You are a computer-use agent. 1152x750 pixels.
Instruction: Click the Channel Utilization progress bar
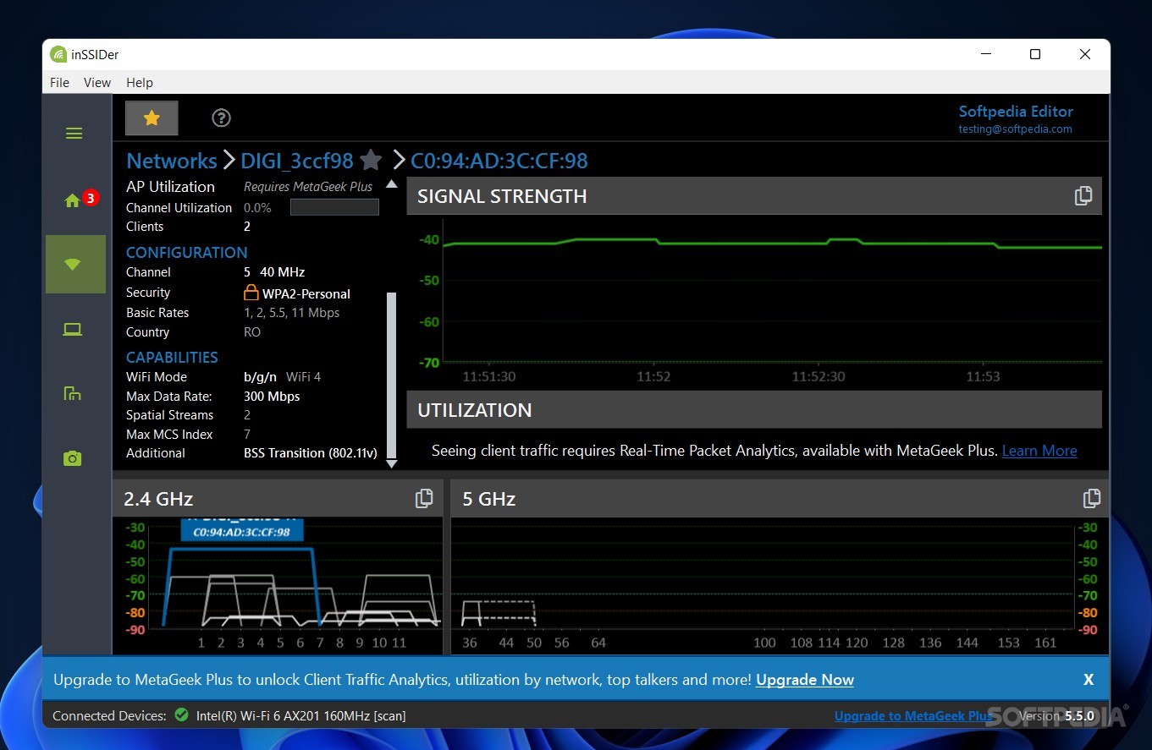334,207
